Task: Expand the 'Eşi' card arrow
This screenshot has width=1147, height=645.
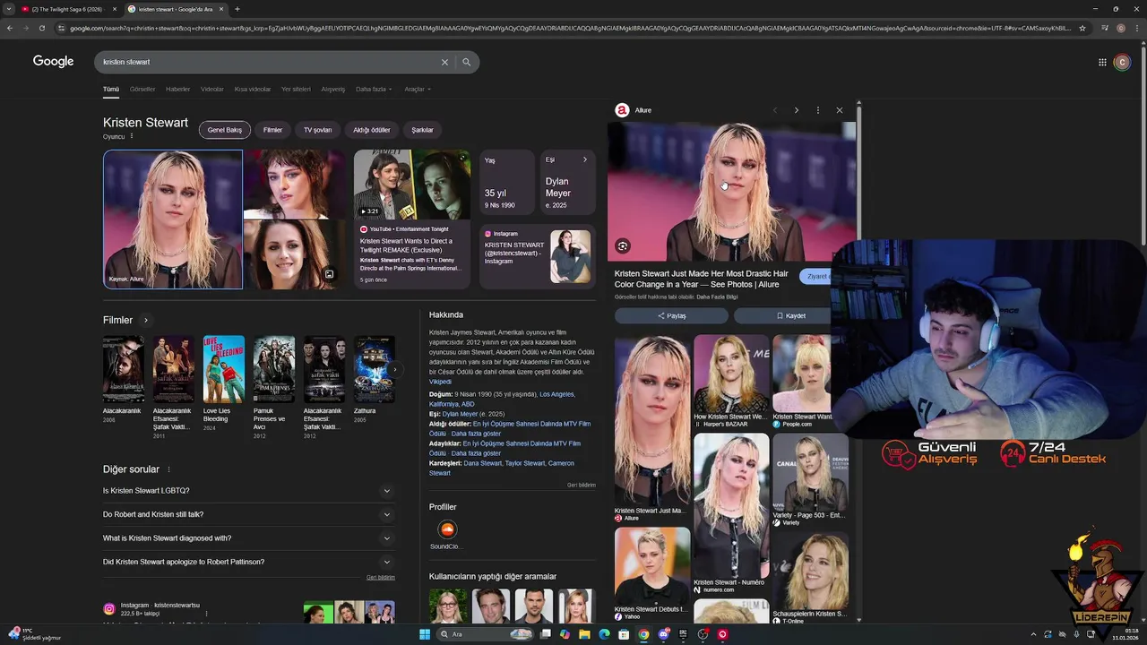Action: (585, 159)
